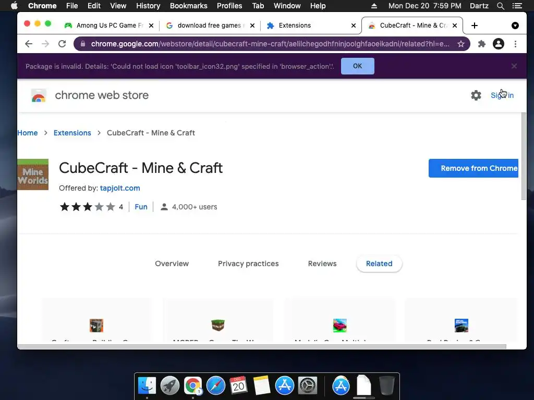Viewport: 534px width, 400px height.
Task: Click the 4,000+ users text
Action: click(x=195, y=207)
